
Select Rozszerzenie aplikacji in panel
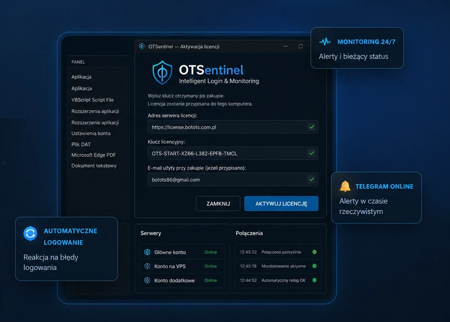tap(95, 123)
